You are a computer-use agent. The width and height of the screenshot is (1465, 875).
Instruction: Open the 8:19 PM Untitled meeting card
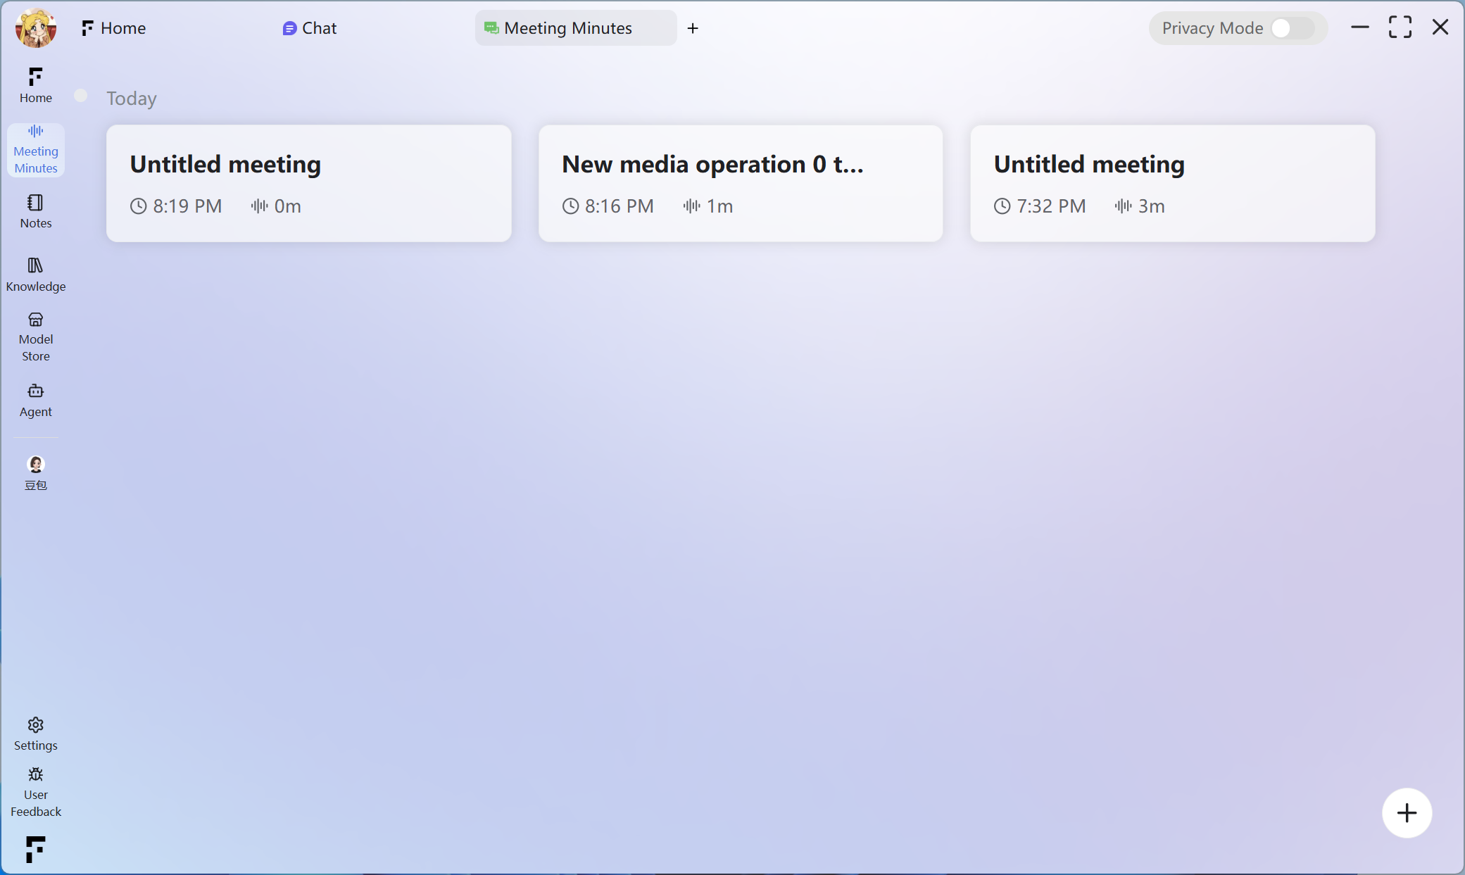pos(308,183)
